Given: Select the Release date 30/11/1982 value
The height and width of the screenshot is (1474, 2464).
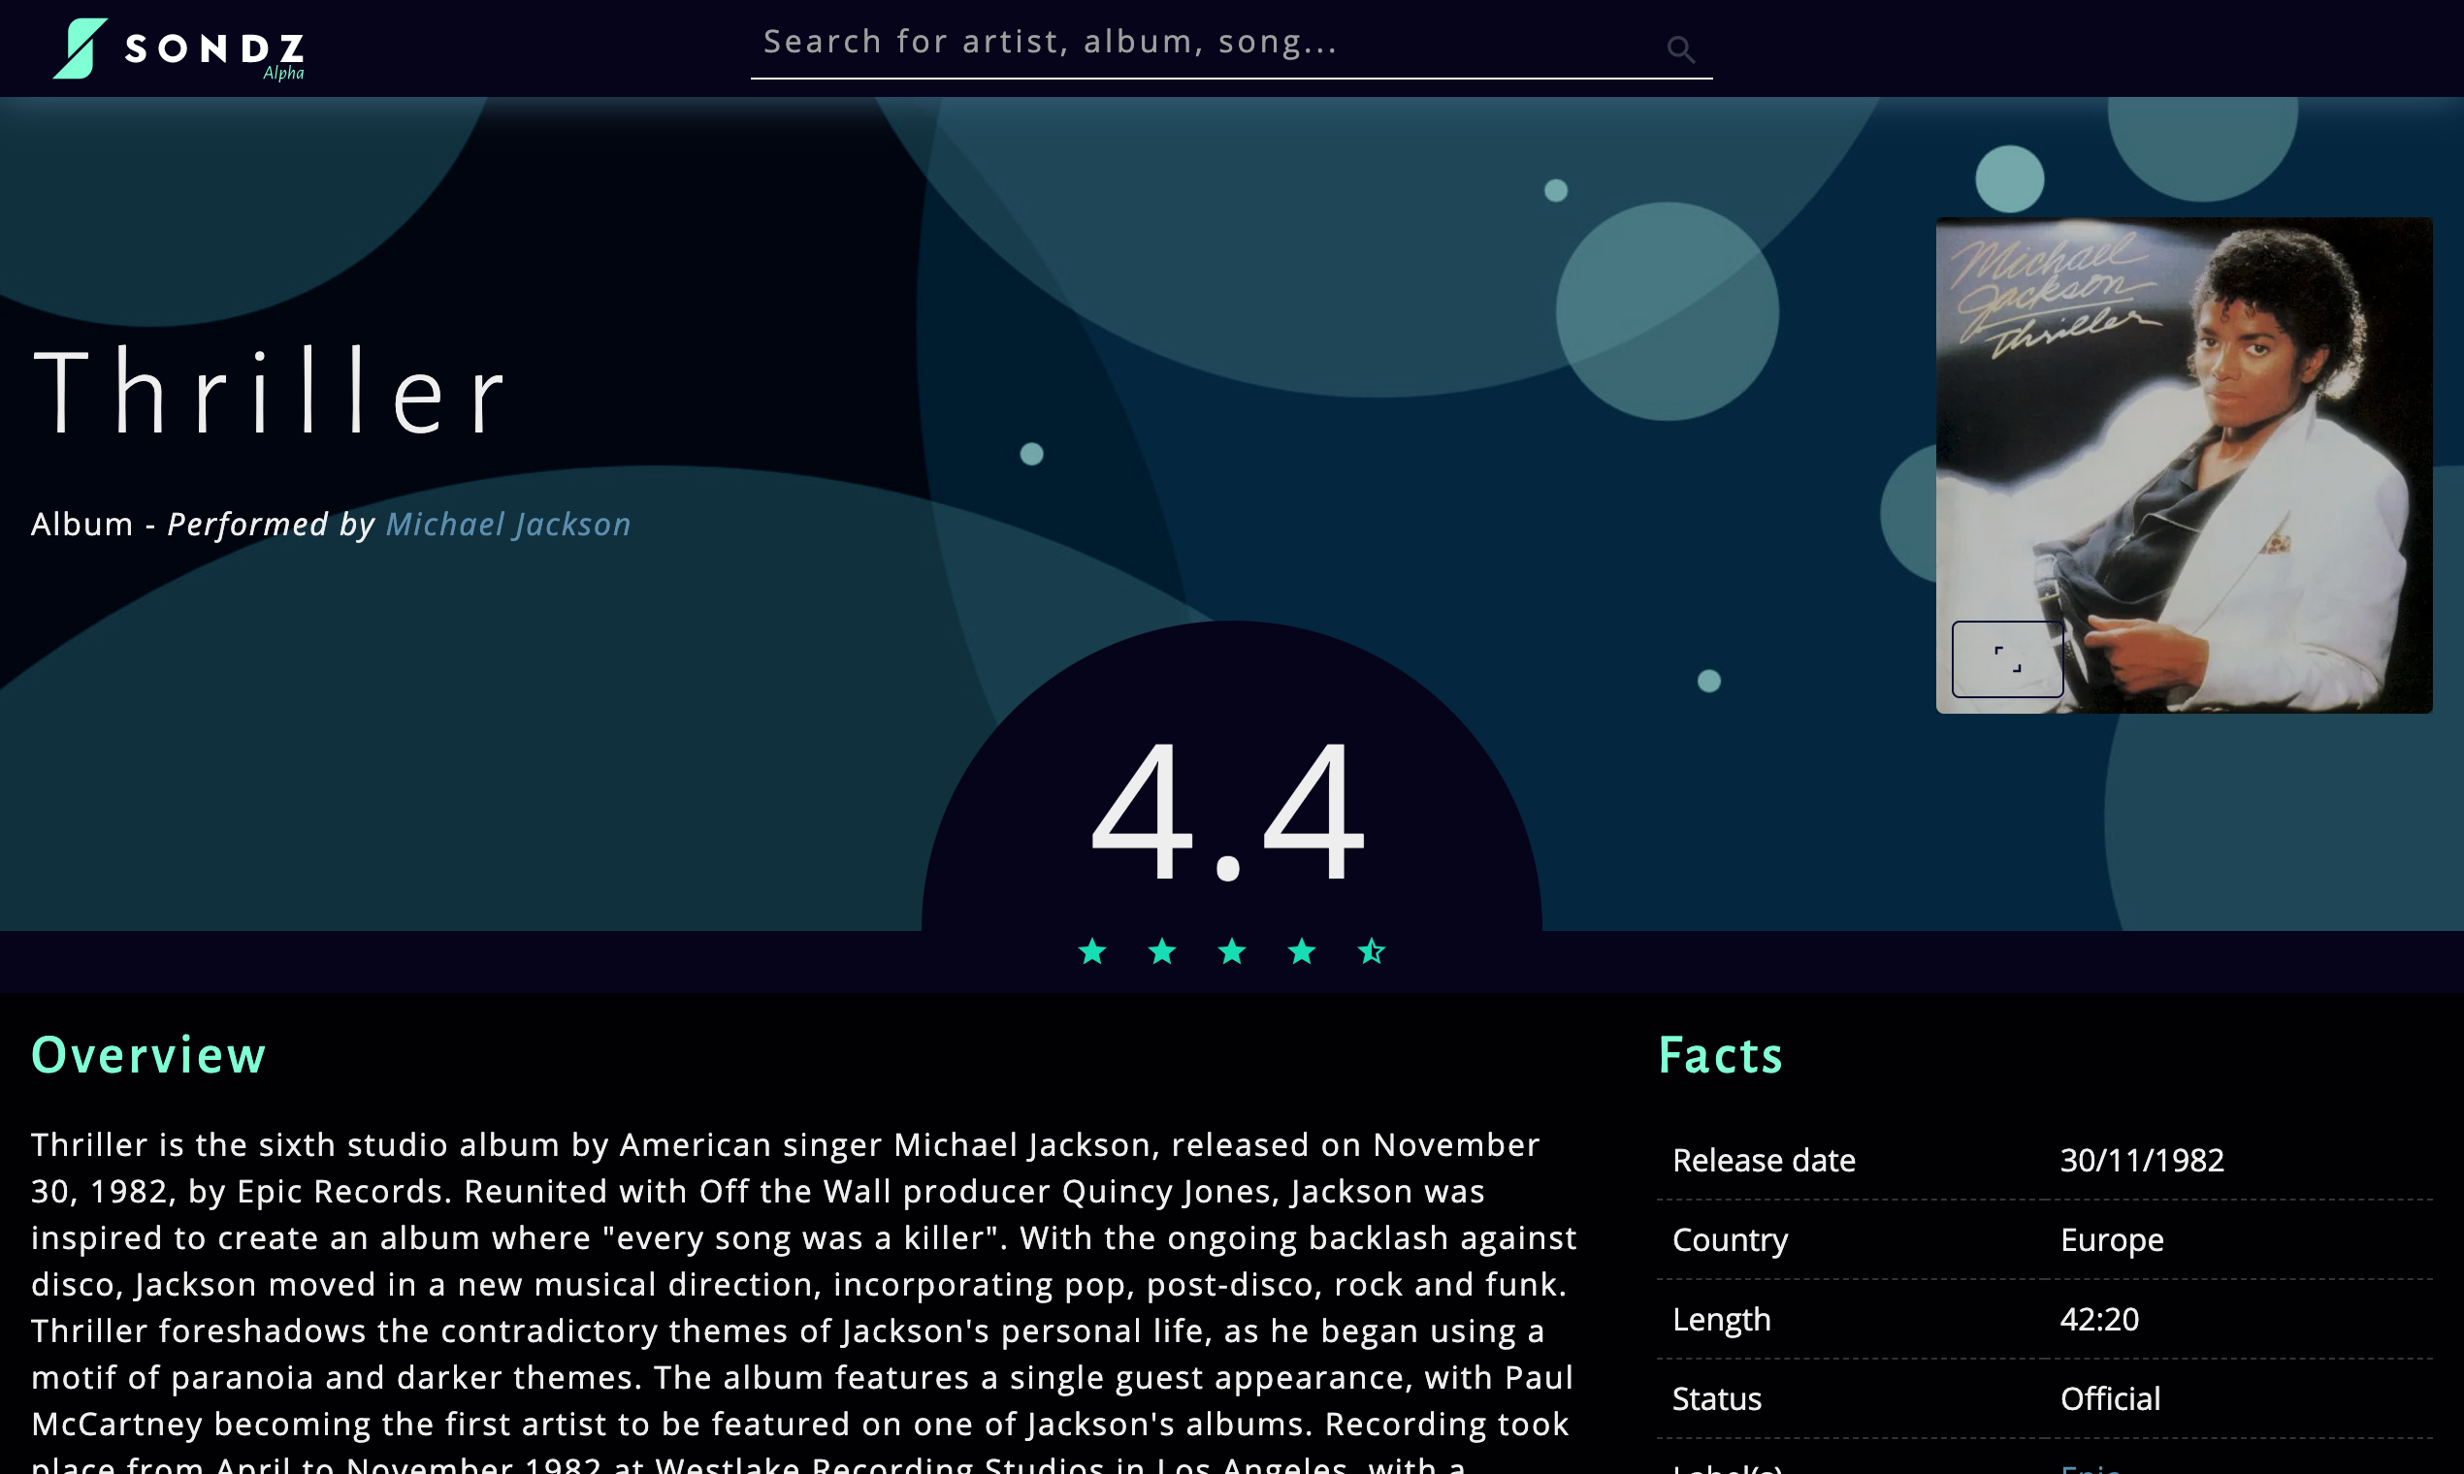Looking at the screenshot, I should 2141,1160.
